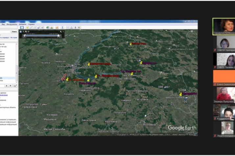Click the yellow pushpin near waypoint 094
235x156 pixels.
[181, 94]
